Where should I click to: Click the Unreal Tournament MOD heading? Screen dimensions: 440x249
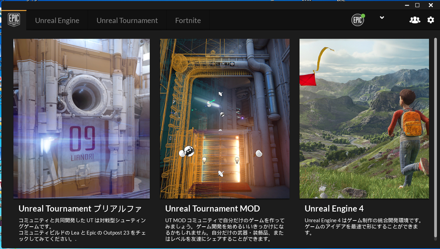click(213, 208)
